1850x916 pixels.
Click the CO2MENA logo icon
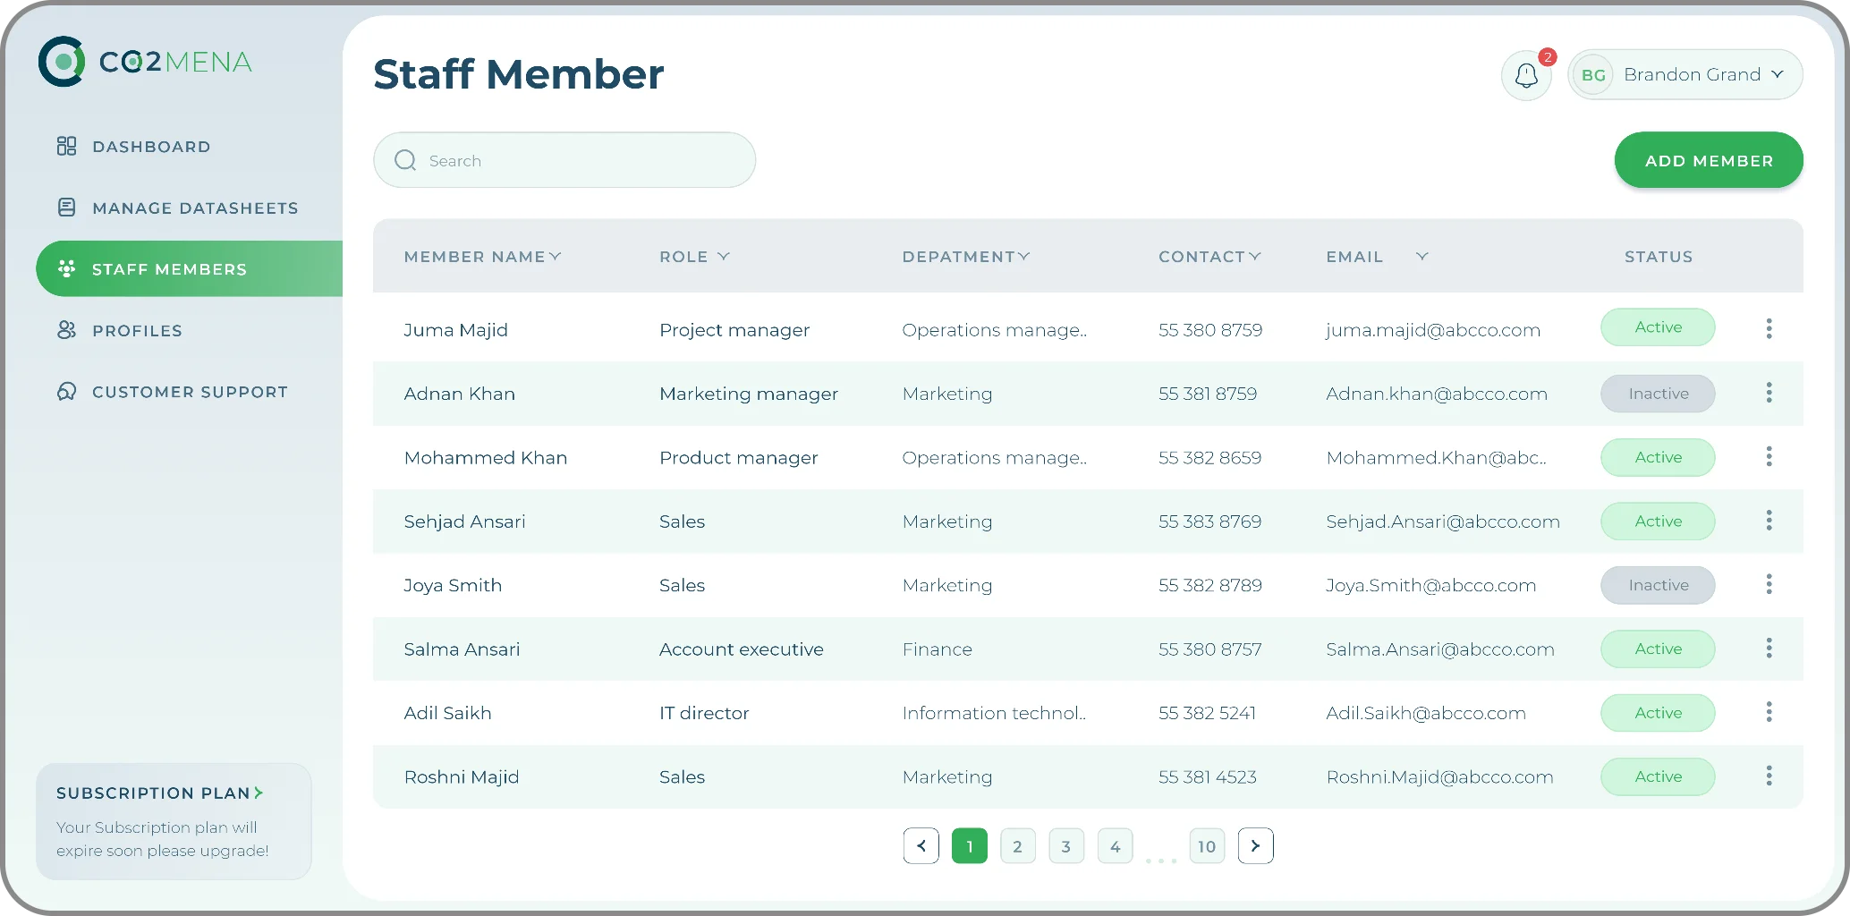point(62,62)
